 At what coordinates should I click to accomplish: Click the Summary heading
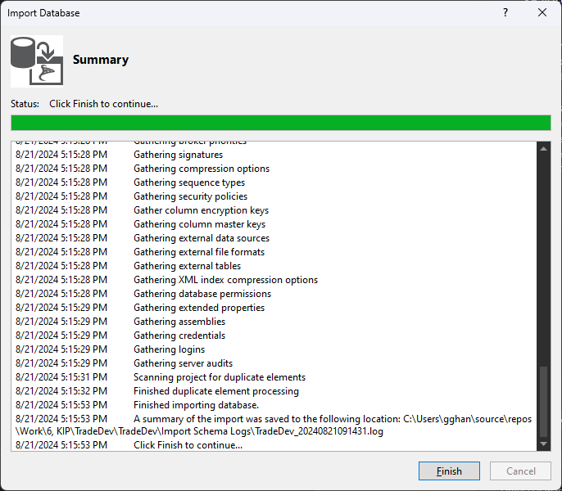pos(101,60)
